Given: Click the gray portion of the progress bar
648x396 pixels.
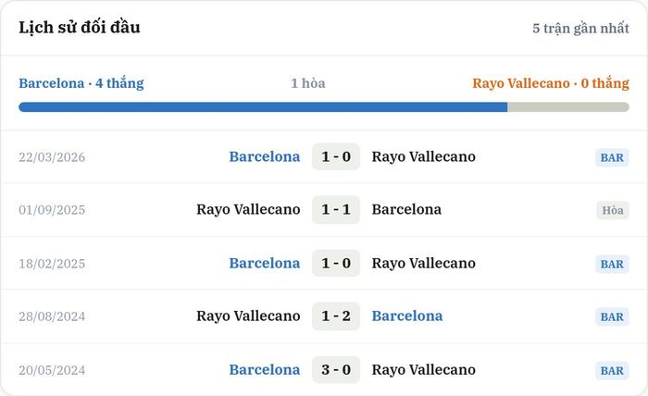Looking at the screenshot, I should coord(568,107).
